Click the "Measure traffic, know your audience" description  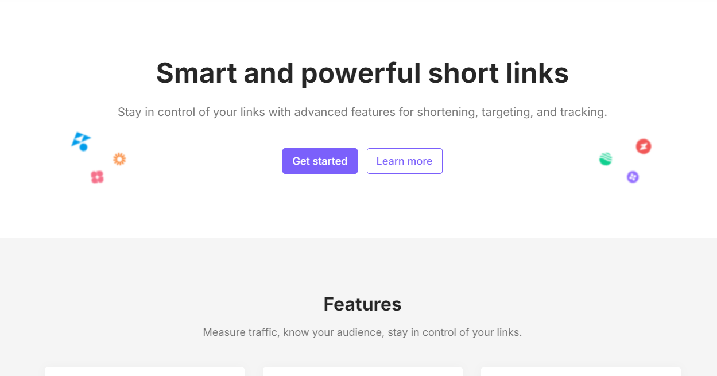tap(362, 332)
